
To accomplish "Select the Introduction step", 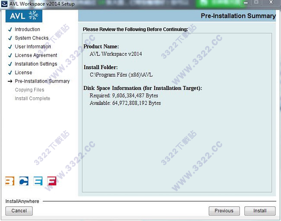I will [x=27, y=29].
